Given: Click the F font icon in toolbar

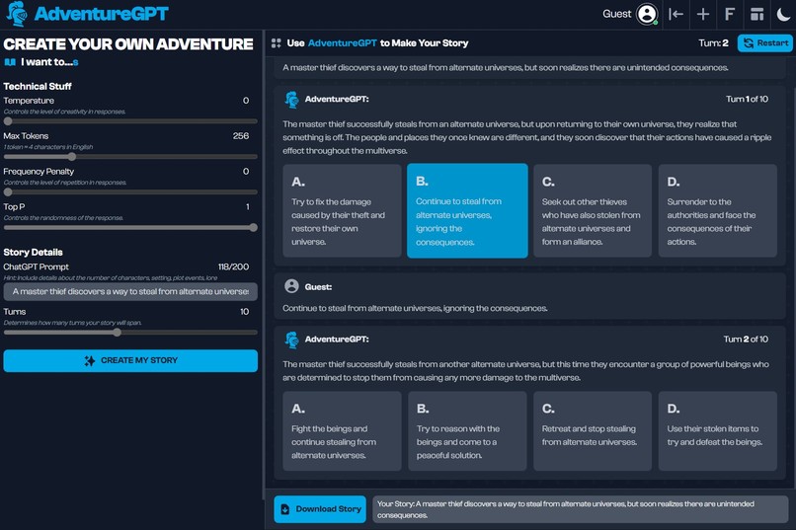Looking at the screenshot, I should point(730,14).
